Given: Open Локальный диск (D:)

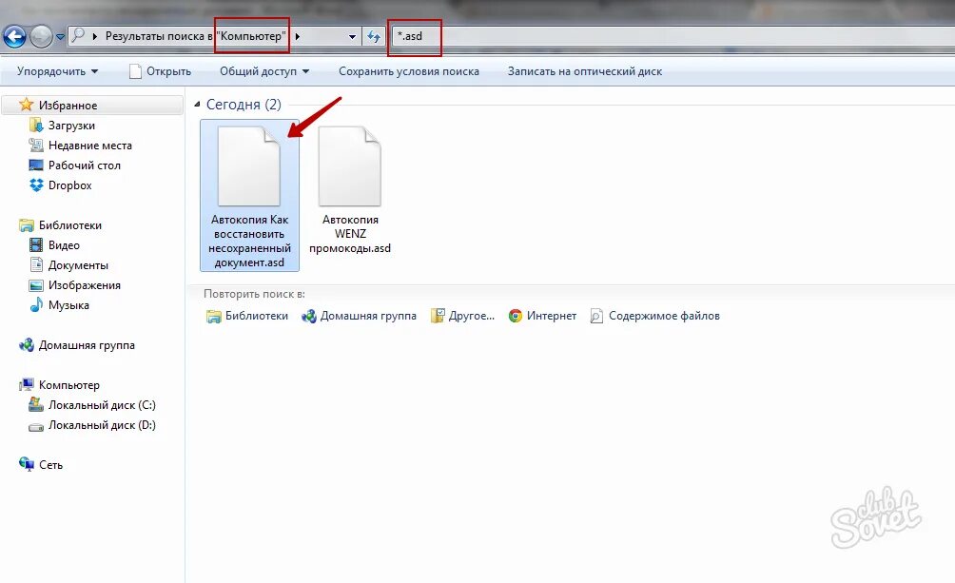Looking at the screenshot, I should click(102, 425).
